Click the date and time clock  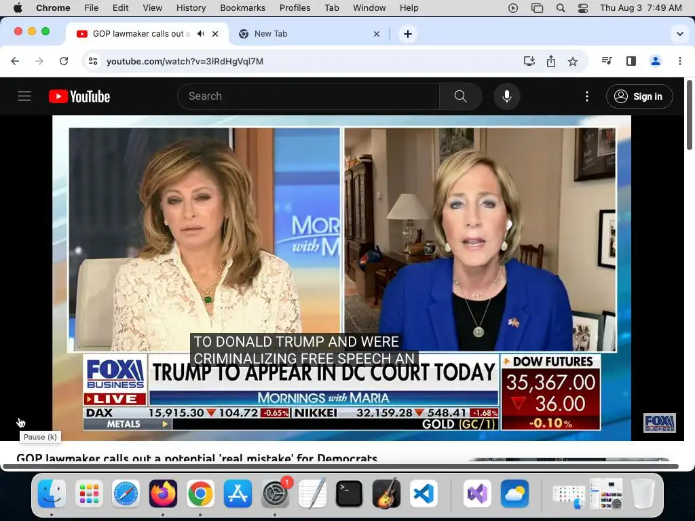click(x=641, y=7)
